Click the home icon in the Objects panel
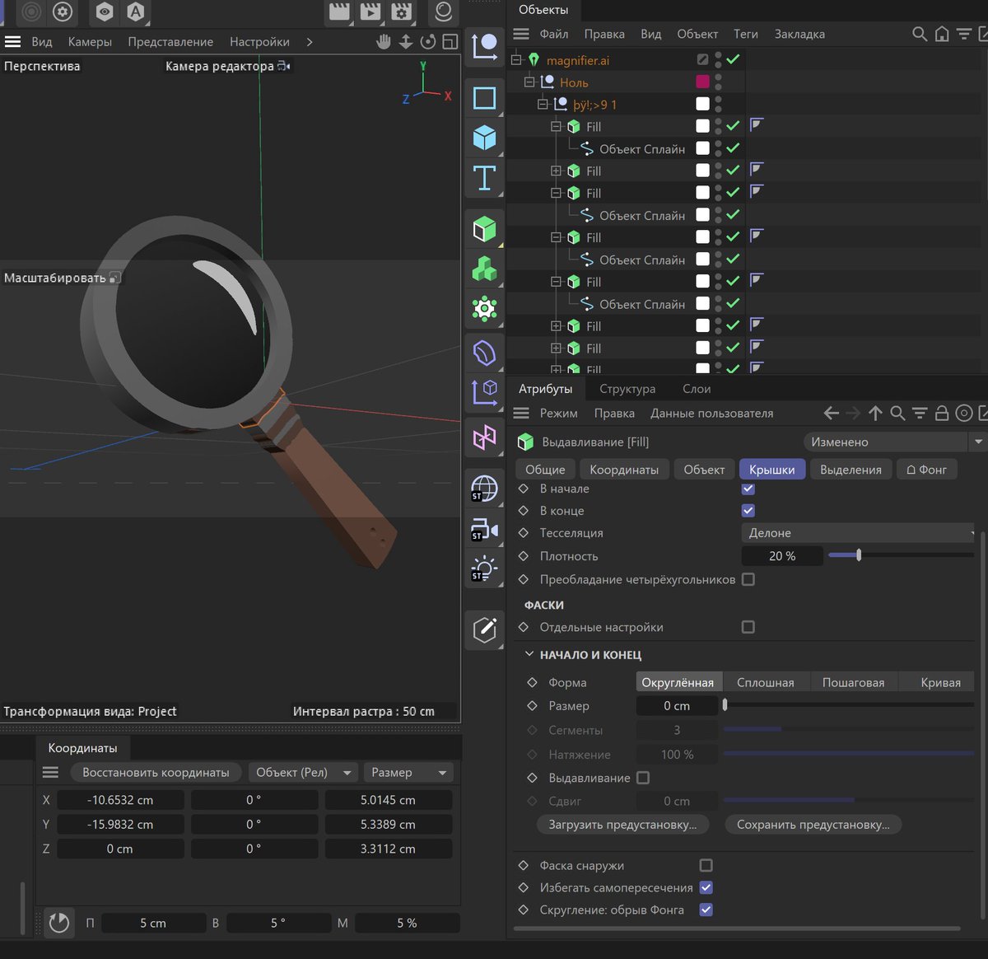Image resolution: width=988 pixels, height=959 pixels. pyautogui.click(x=942, y=34)
